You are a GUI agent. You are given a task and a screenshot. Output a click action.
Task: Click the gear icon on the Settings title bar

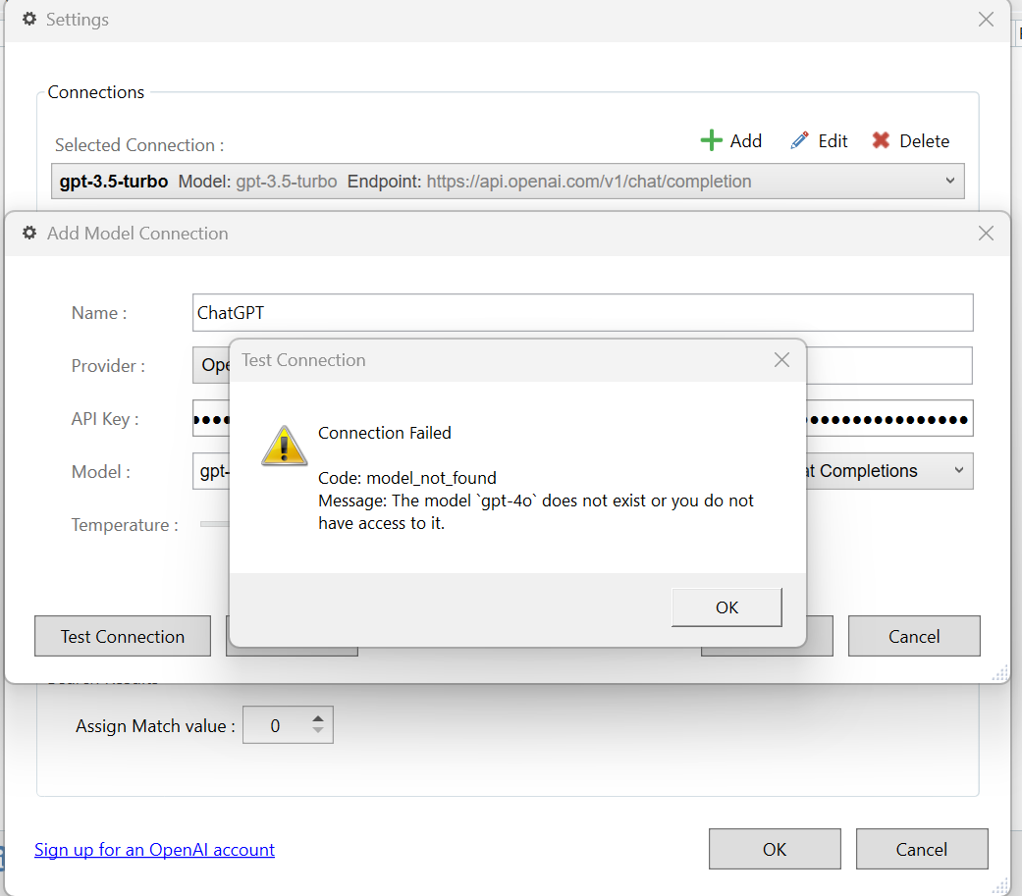click(27, 19)
